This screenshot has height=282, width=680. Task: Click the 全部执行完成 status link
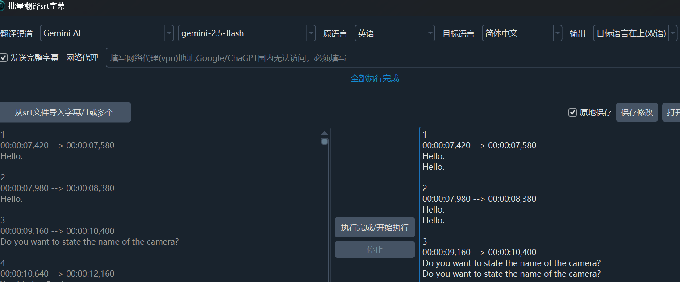[375, 78]
